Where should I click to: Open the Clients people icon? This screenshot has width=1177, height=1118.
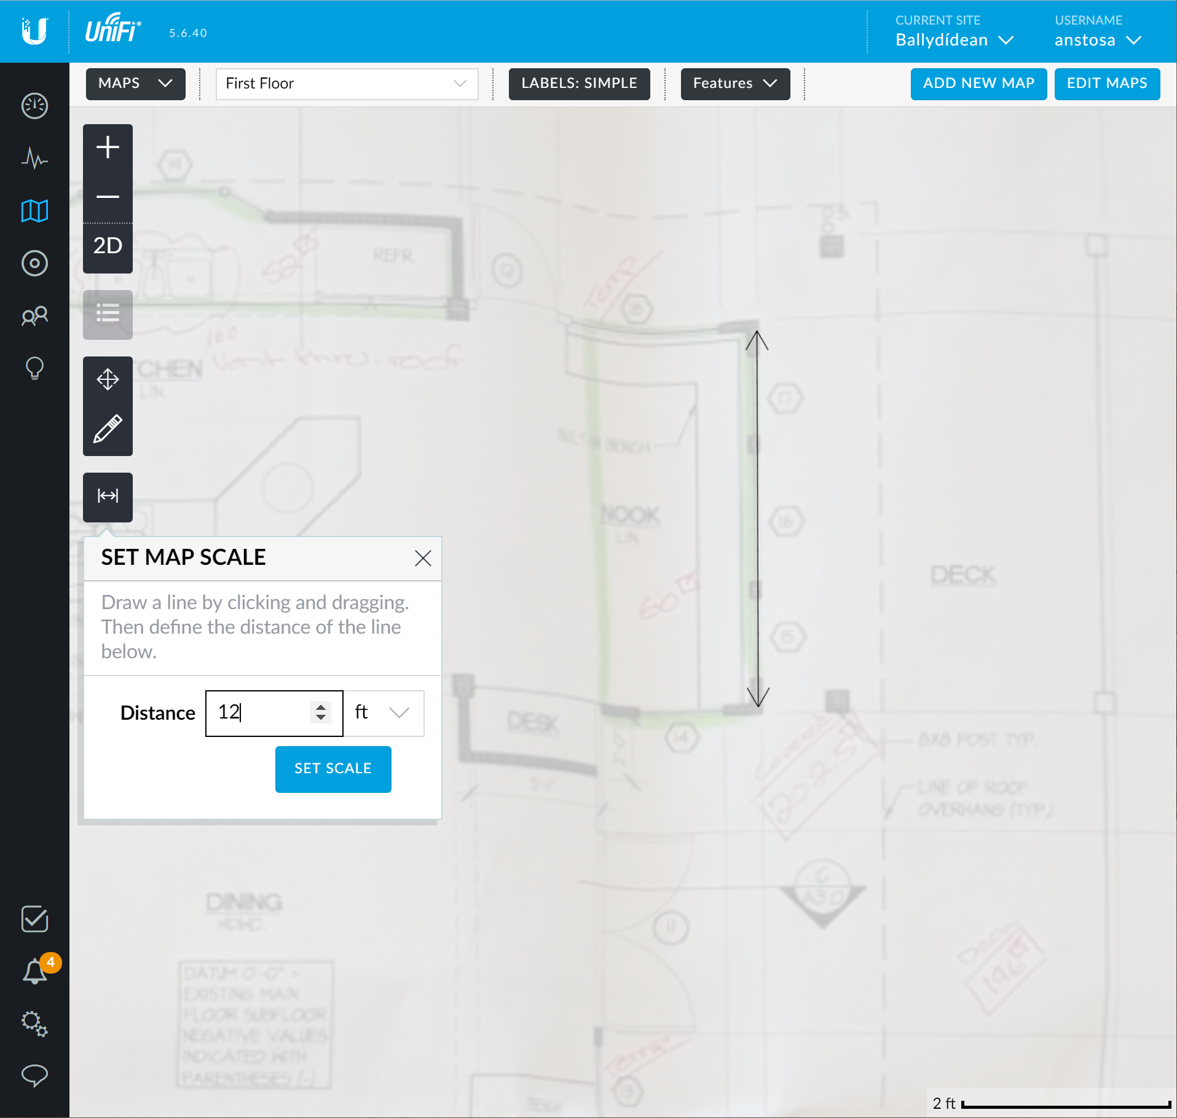(x=34, y=316)
